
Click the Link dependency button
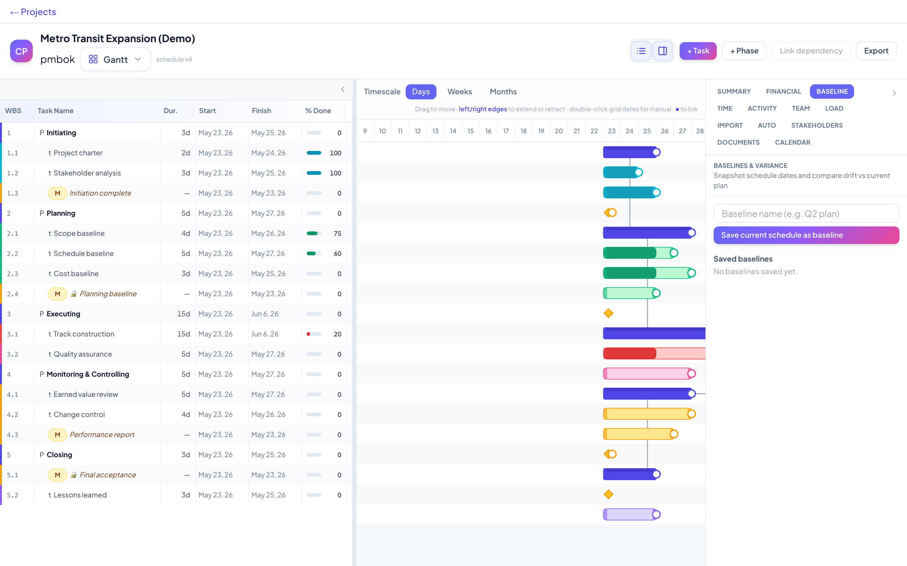811,51
